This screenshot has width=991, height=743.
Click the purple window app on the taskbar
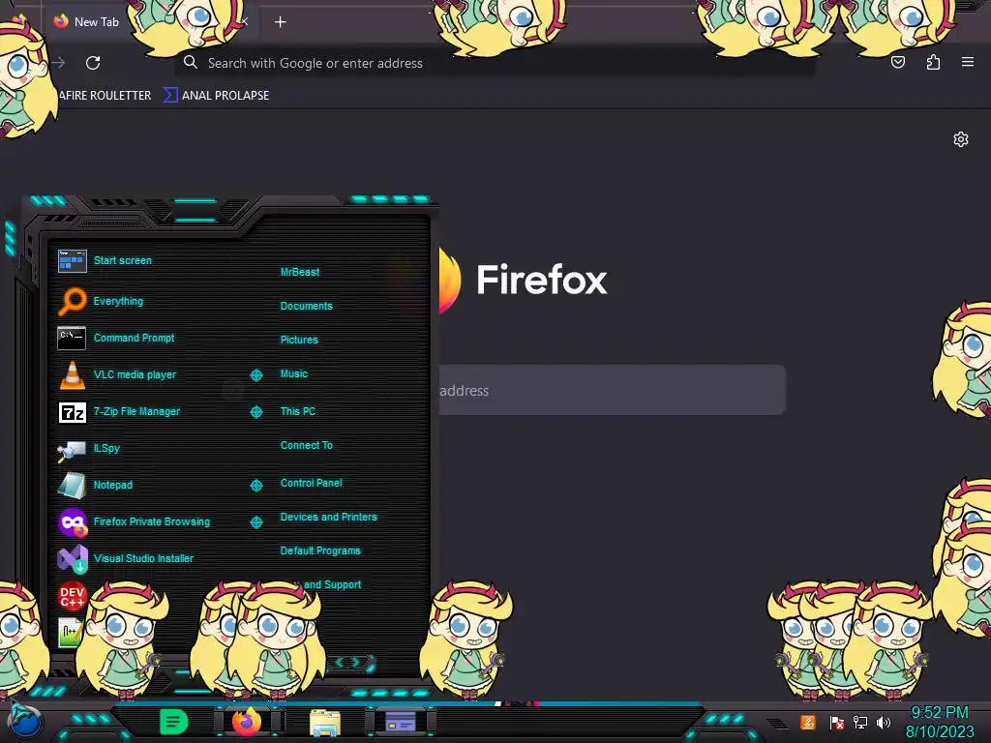pos(400,721)
